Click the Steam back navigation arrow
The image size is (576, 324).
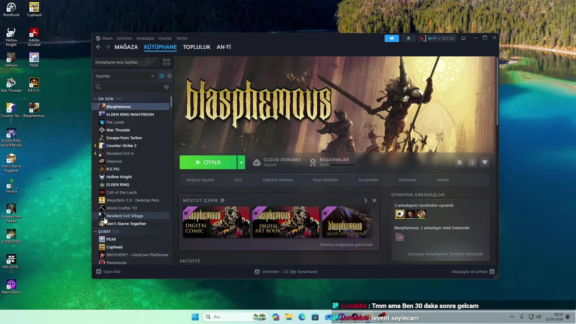99,47
